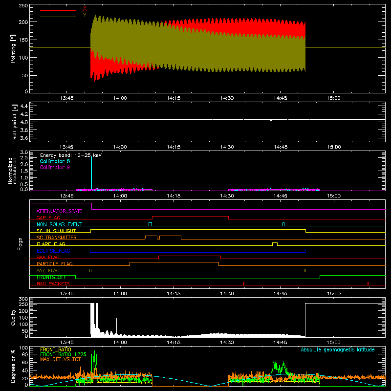Click the olive AAZ_FLAG label

(48, 270)
